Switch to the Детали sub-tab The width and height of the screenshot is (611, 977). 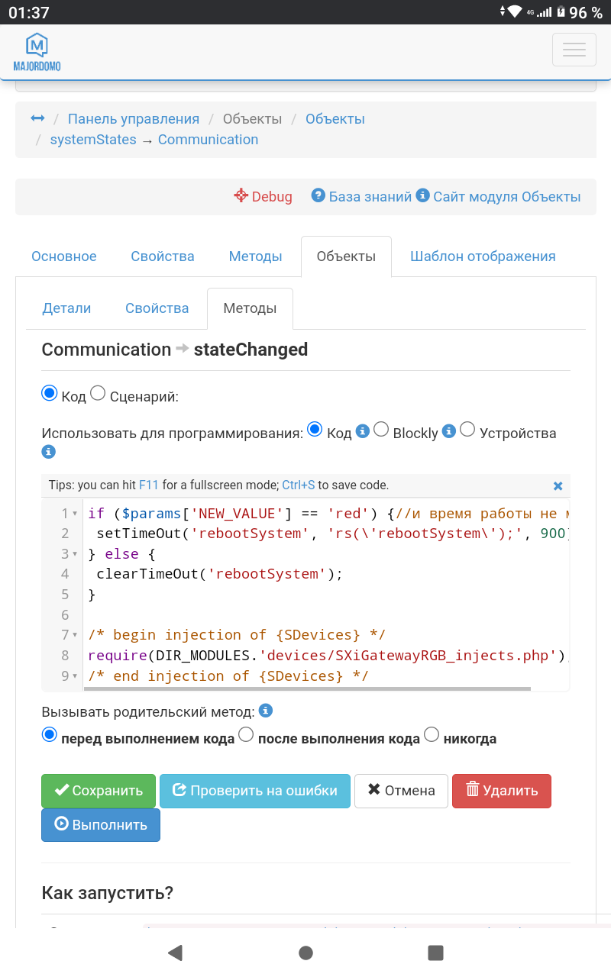pos(66,308)
